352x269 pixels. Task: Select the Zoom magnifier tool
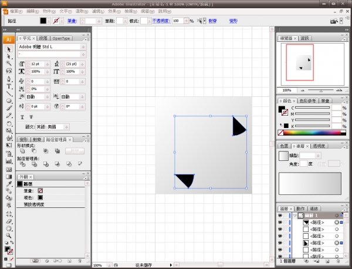point(9,236)
